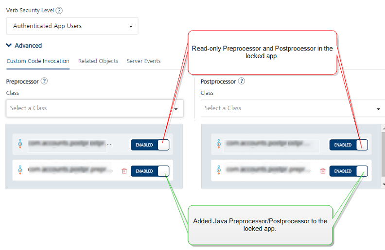
Task: Click first Preprocessor row's class icon
Action: [x=20, y=144]
